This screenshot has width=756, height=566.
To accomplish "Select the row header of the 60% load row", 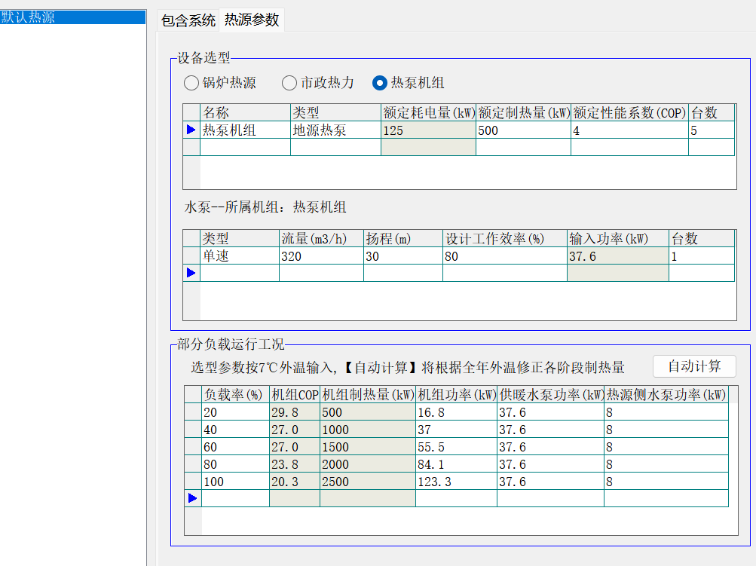I will (193, 447).
